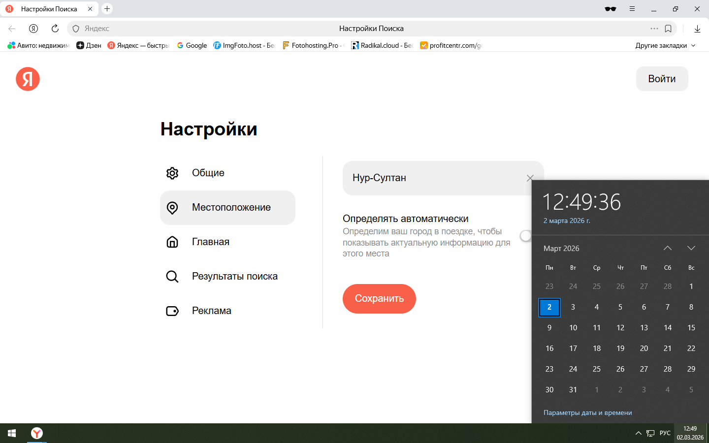Open the Yandex home button next to reload

tap(33, 29)
